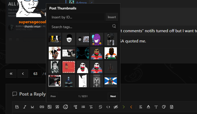Open the paragraph format dropdown
The height and width of the screenshot is (114, 197).
pyautogui.click(x=76, y=107)
